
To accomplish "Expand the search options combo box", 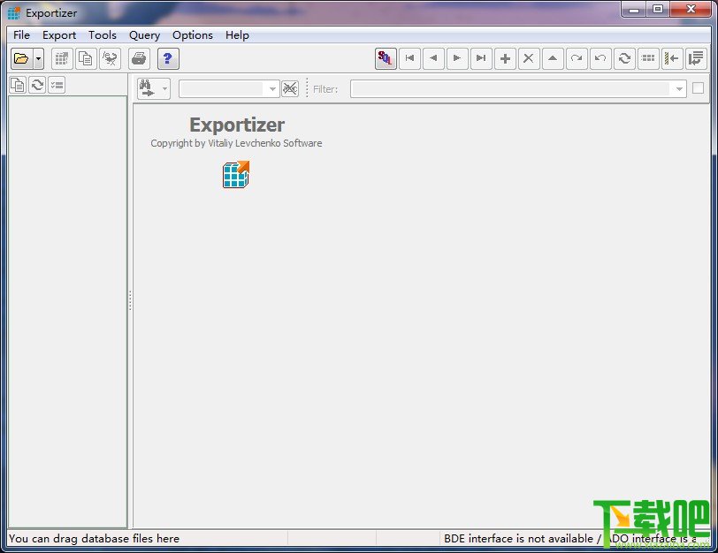I will 271,88.
